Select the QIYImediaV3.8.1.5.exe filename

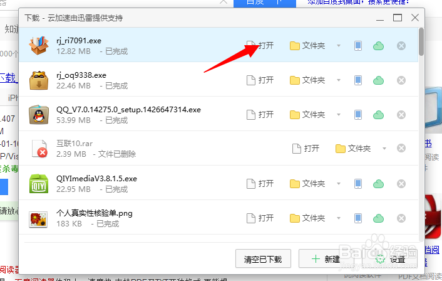point(96,179)
